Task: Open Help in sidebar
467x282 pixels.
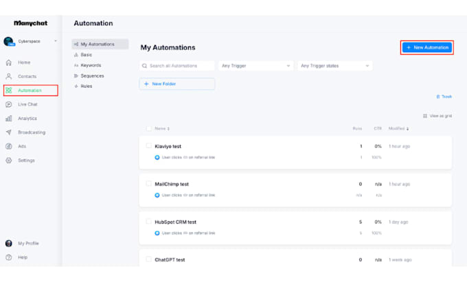Action: pyautogui.click(x=23, y=257)
